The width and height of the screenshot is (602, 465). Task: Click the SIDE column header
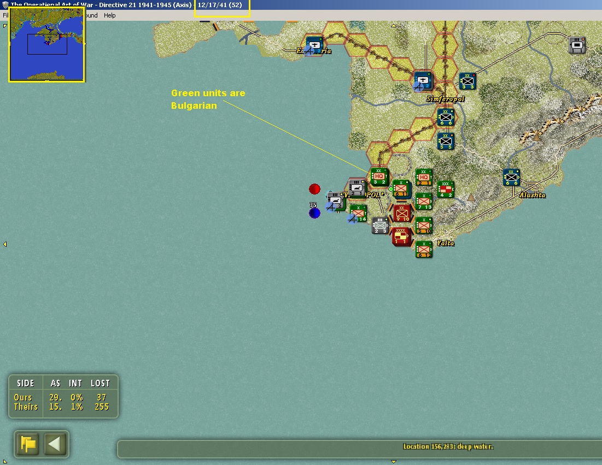coord(25,383)
